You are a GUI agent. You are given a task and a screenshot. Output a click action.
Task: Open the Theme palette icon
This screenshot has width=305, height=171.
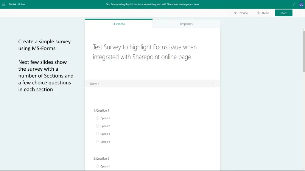(x=258, y=13)
